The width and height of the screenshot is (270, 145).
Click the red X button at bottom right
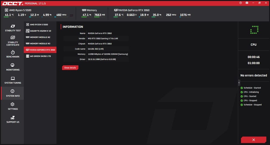point(254,140)
